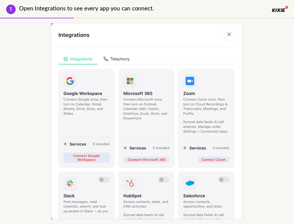Click the Salesforce card title
The width and height of the screenshot is (294, 224).
194,196
